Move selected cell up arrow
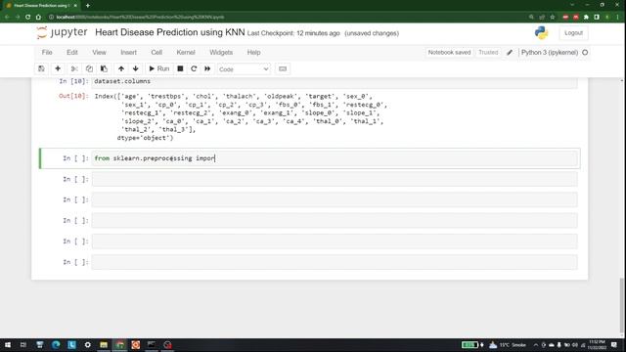The height and width of the screenshot is (352, 626). click(121, 68)
